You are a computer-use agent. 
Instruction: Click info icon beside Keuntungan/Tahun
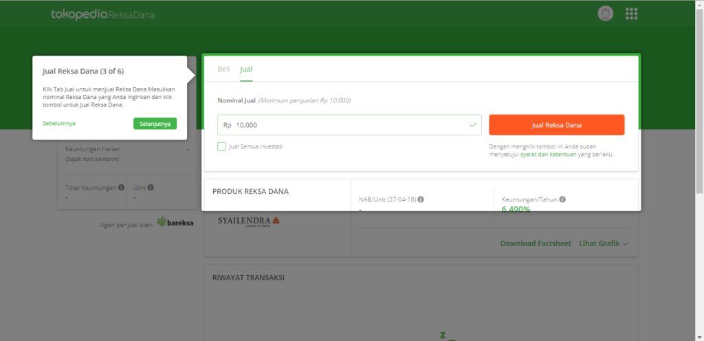tap(562, 199)
